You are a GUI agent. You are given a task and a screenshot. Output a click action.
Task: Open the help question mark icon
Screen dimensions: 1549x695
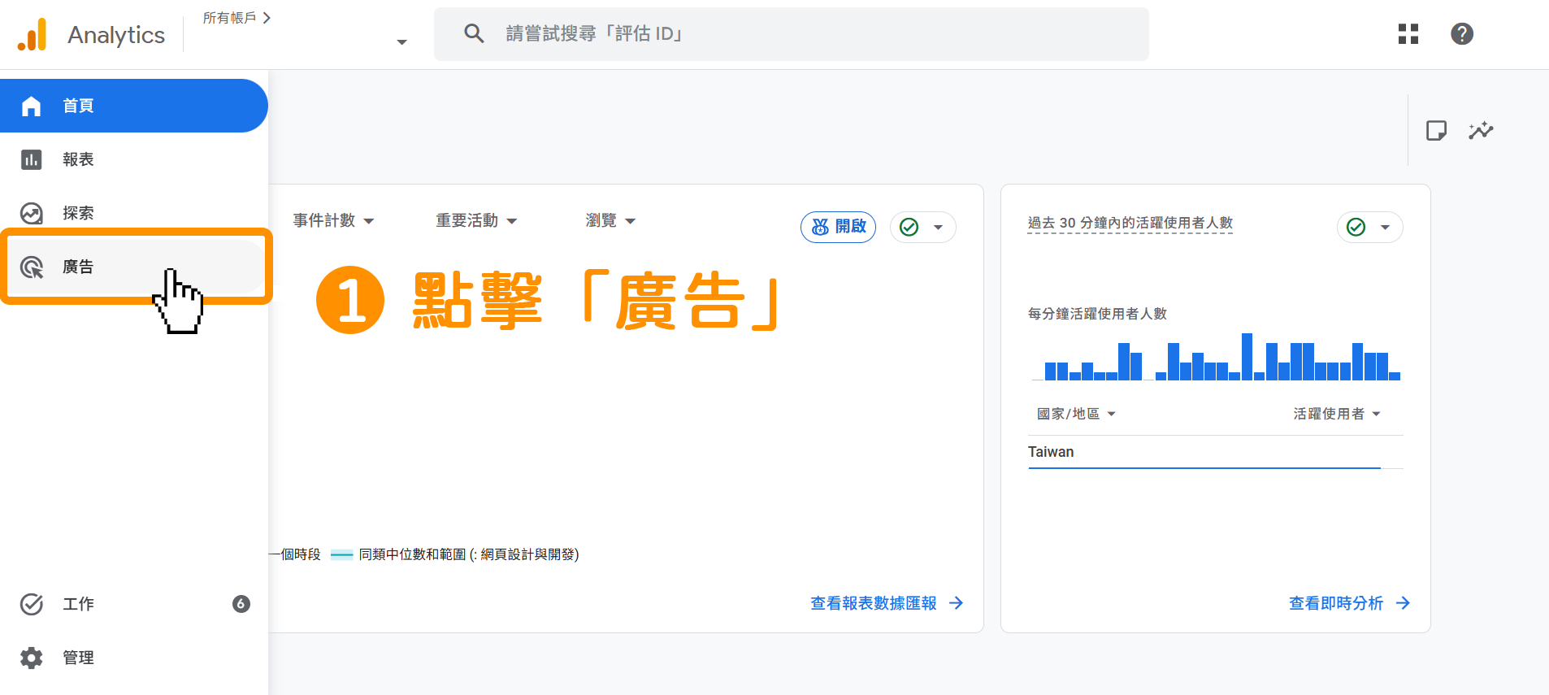[x=1462, y=34]
